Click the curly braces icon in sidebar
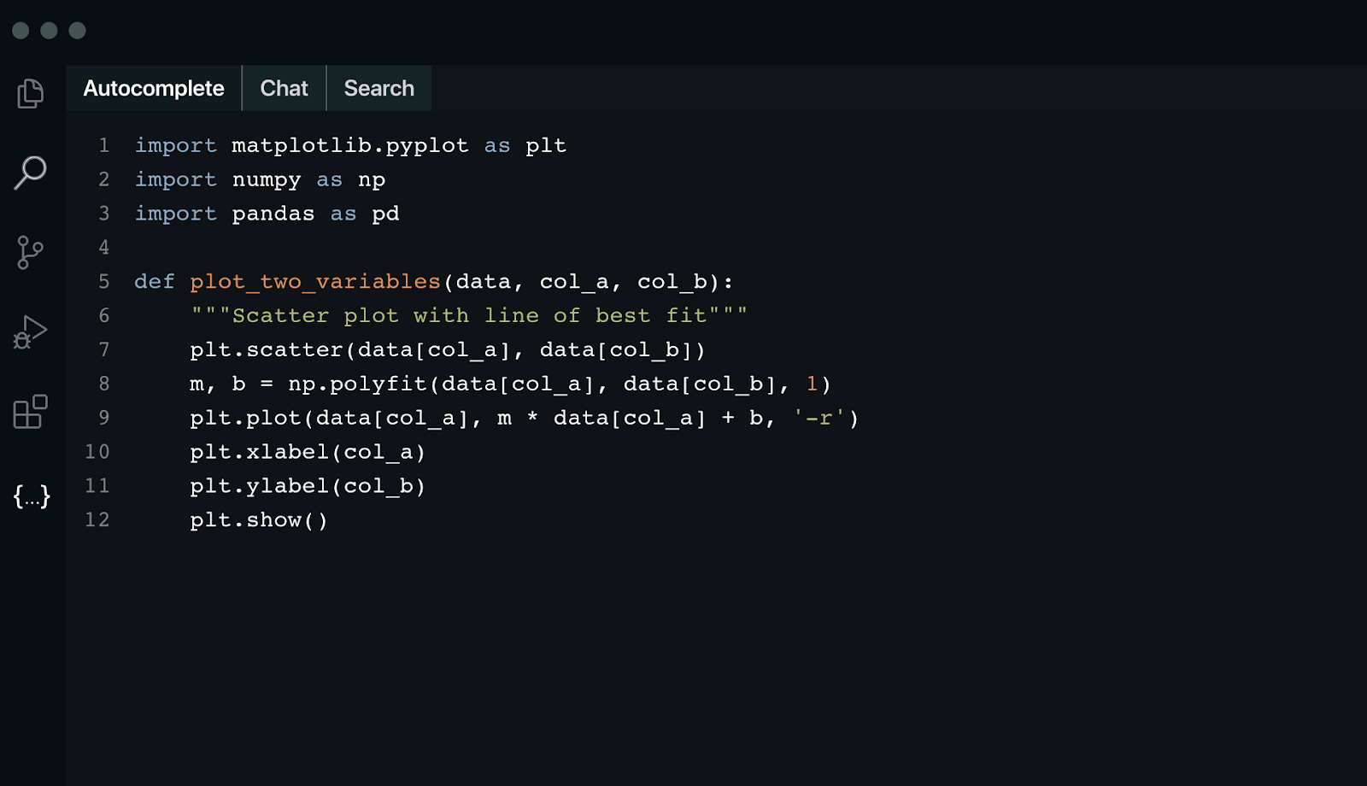Viewport: 1367px width, 786px height. tap(32, 496)
